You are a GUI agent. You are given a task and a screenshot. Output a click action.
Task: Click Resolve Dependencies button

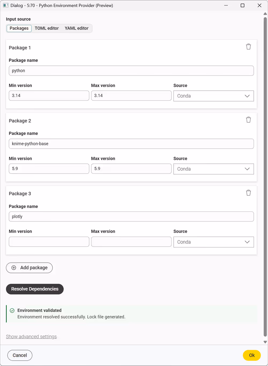[x=35, y=289]
